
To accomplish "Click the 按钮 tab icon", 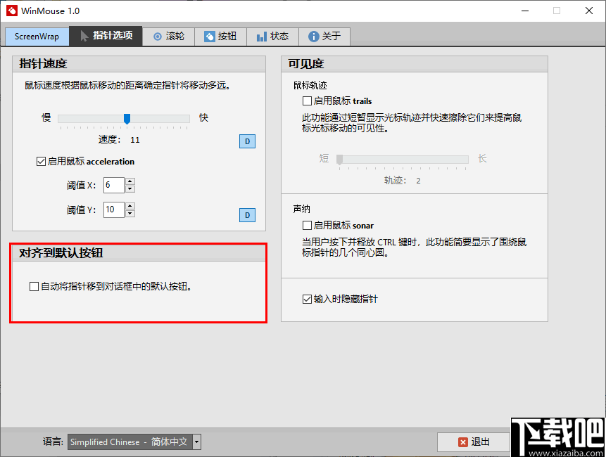I will (x=210, y=37).
